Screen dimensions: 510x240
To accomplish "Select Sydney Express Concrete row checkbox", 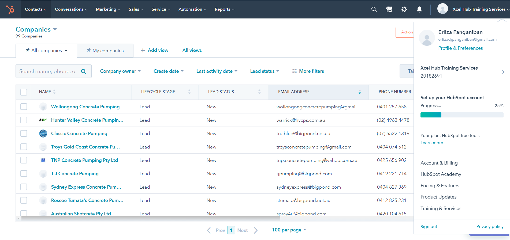I will (24, 187).
